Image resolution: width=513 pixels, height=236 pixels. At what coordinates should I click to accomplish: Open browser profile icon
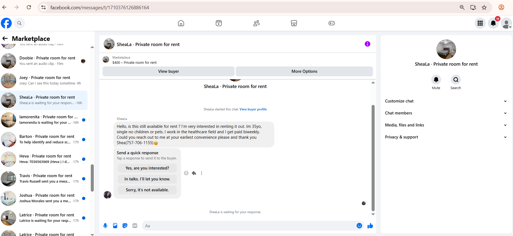tap(501, 7)
